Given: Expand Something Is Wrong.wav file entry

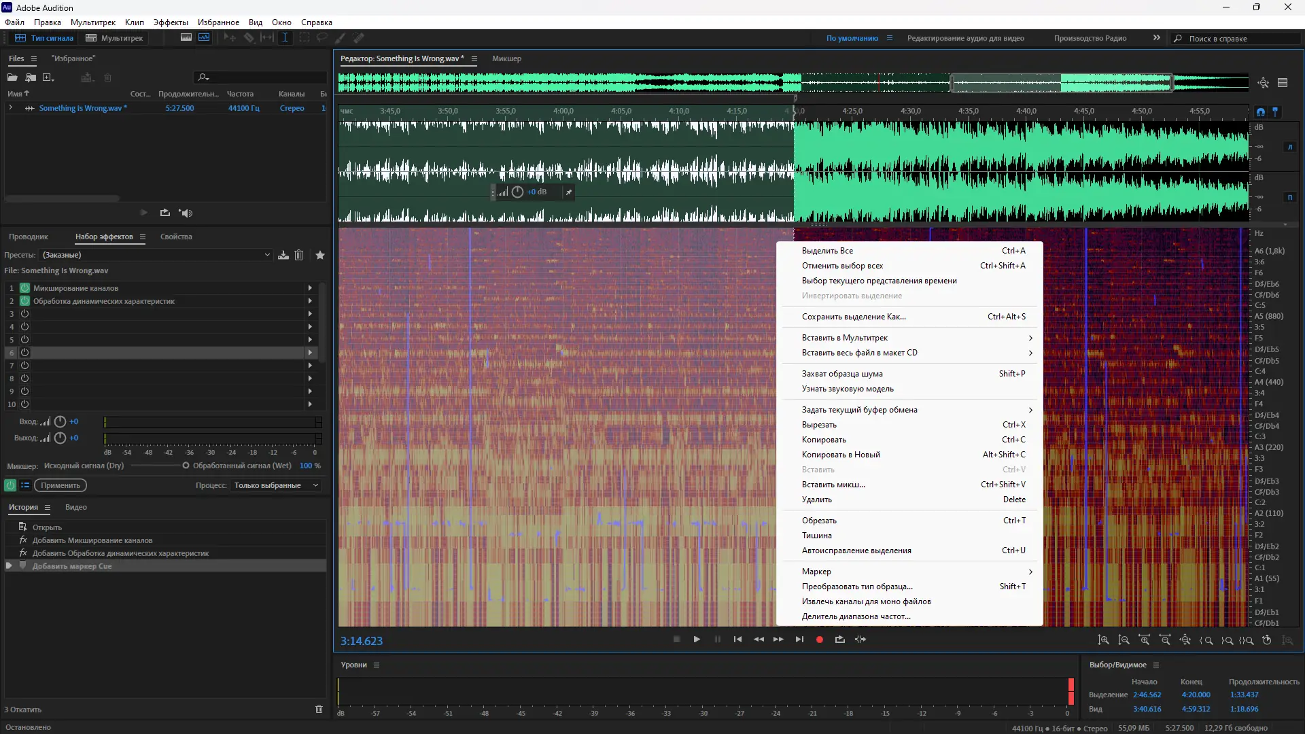Looking at the screenshot, I should [x=10, y=108].
